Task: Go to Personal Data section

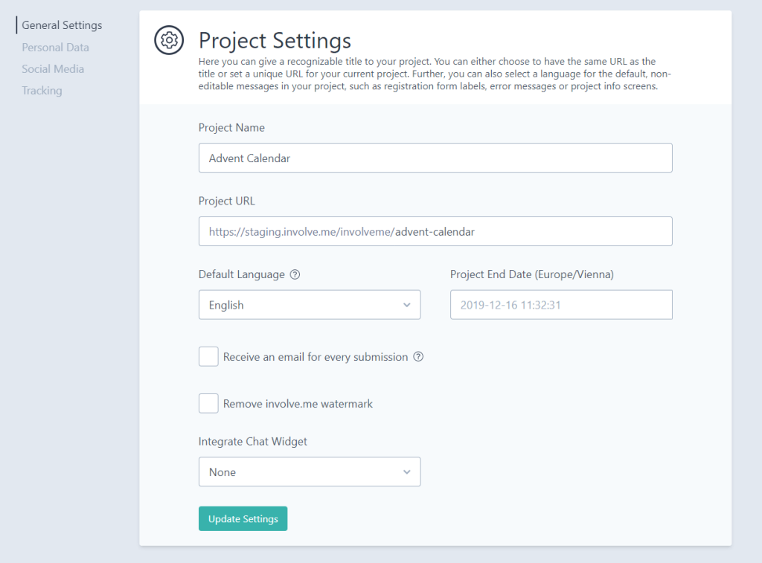Action: (55, 47)
